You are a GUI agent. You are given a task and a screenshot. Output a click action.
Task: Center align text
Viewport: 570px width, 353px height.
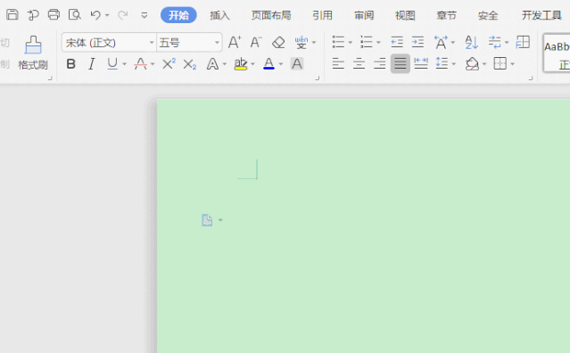click(x=359, y=64)
